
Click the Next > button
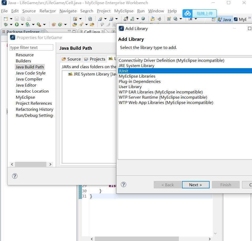coord(196,185)
